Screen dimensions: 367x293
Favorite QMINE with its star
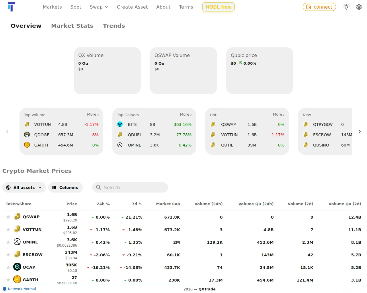point(8,242)
